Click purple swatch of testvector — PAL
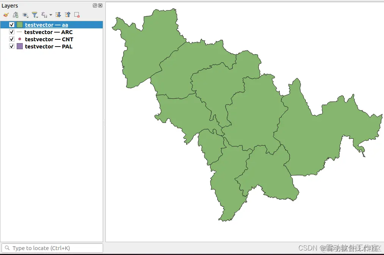384x255 pixels. (20, 46)
